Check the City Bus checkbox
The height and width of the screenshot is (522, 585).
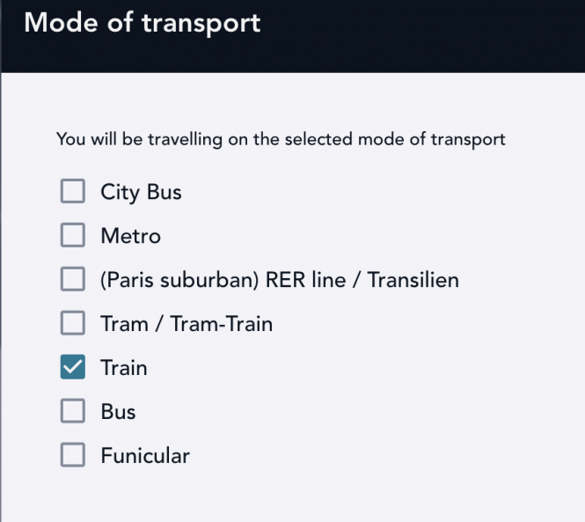point(72,191)
